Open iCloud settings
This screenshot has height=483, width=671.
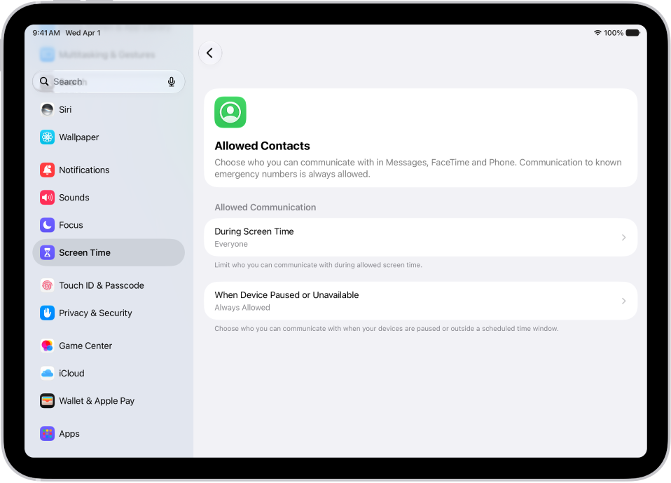109,374
